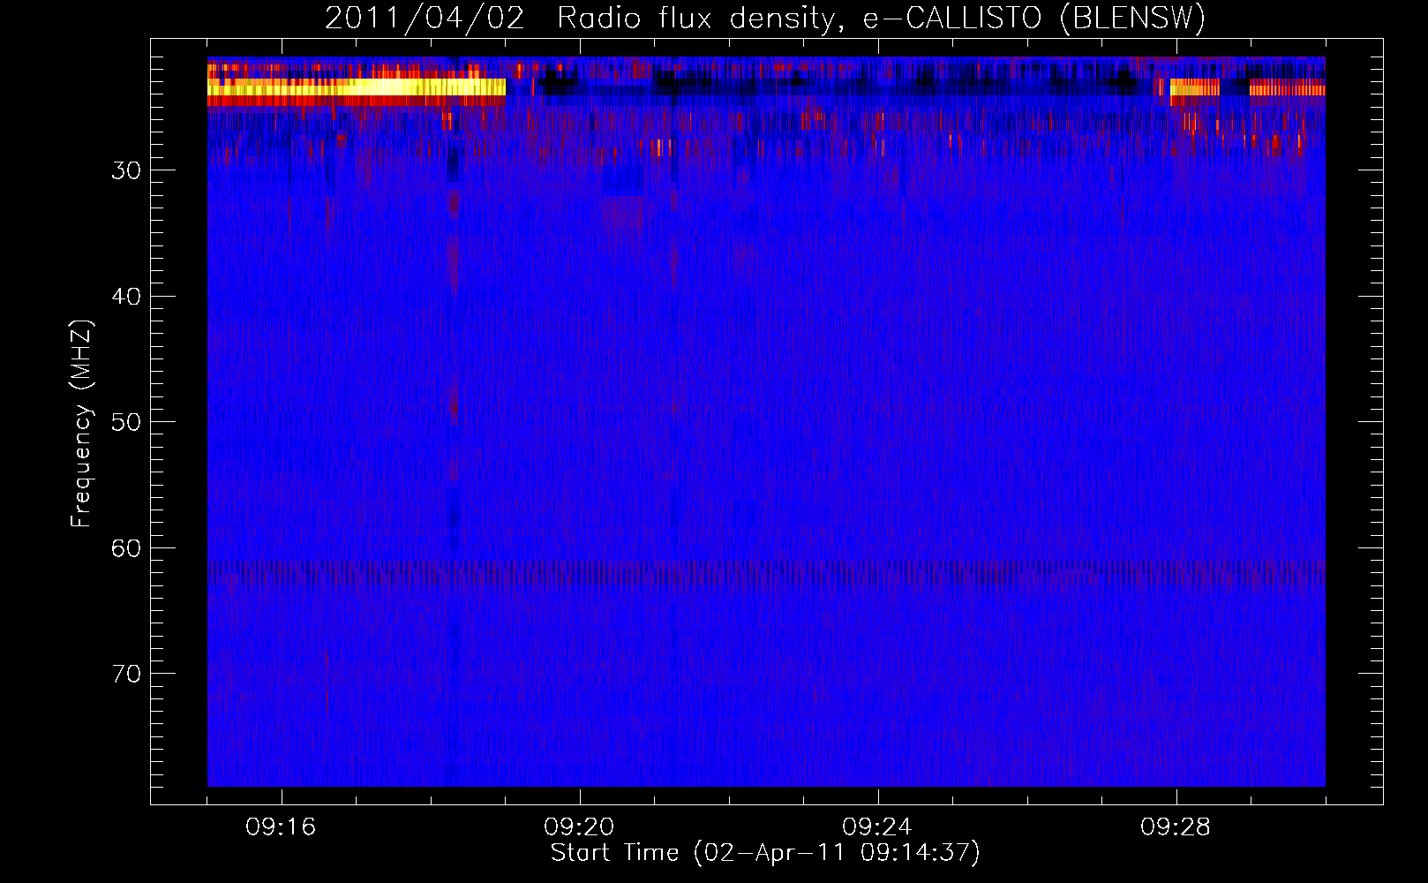Click the 60 MHz frequency tick label
Image resolution: width=1428 pixels, height=883 pixels.
(x=126, y=548)
